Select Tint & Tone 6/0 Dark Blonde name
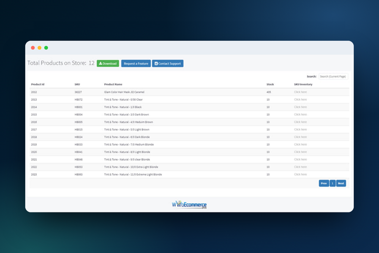 point(127,137)
